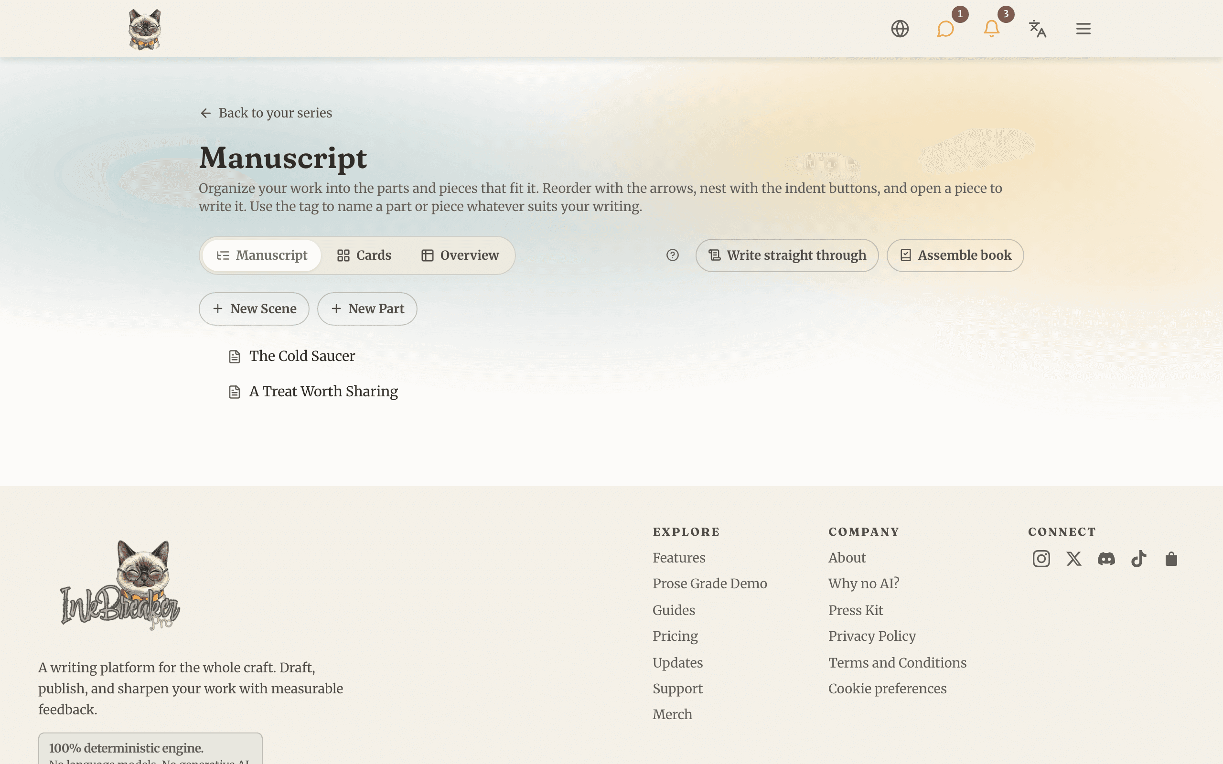
Task: Go Back to your series
Action: [266, 113]
